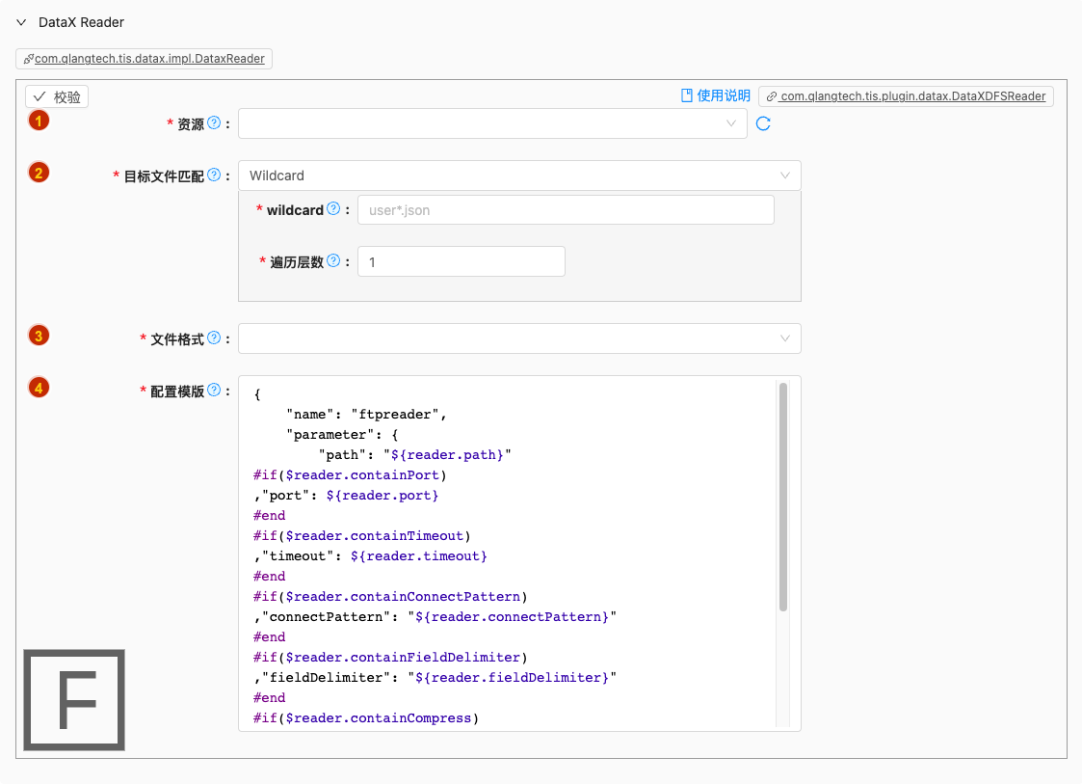Click help icon next to 资源 label
The width and height of the screenshot is (1082, 784).
click(214, 122)
